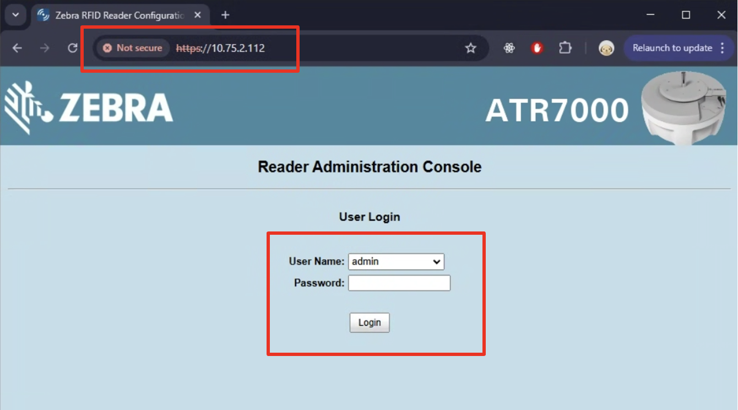Expand the User Name admin dropdown

[396, 262]
